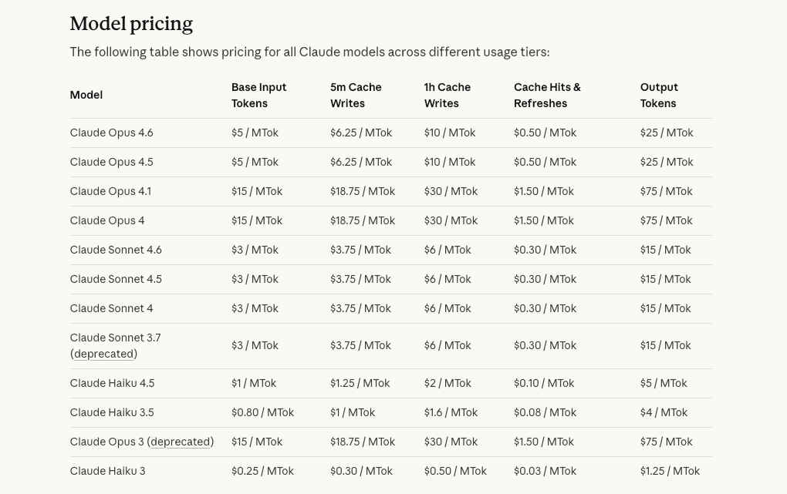Open the deprecated link beside Claude Sonnet 3.7
The image size is (787, 494).
pos(103,354)
